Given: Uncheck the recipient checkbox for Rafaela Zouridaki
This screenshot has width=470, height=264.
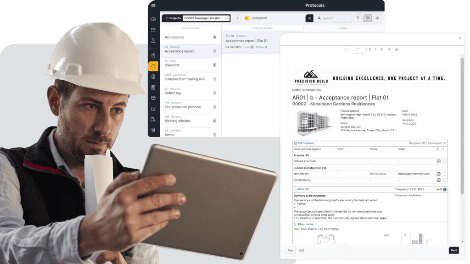Looking at the screenshot, I should pos(438,161).
